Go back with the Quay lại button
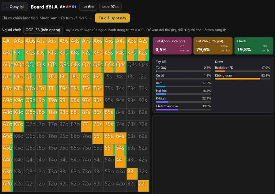Image resolution: width=275 pixels, height=194 pixels. click(15, 7)
